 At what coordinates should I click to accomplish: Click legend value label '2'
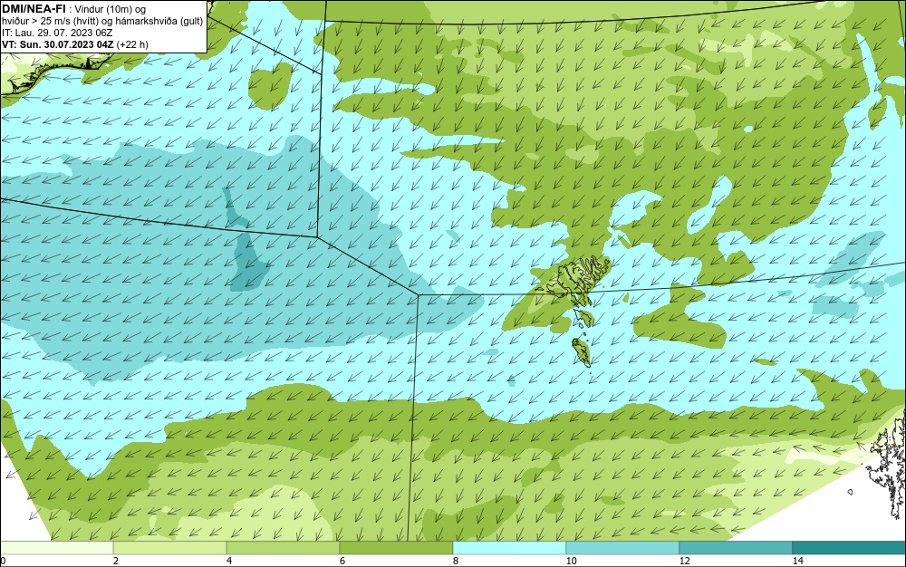(116, 562)
